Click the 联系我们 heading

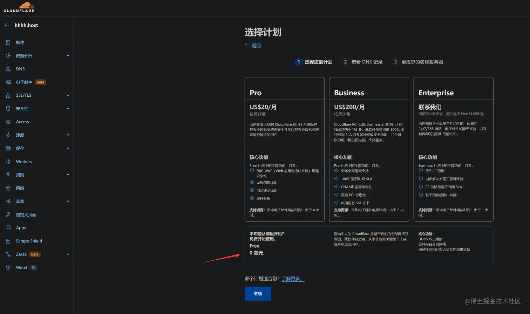click(x=430, y=107)
